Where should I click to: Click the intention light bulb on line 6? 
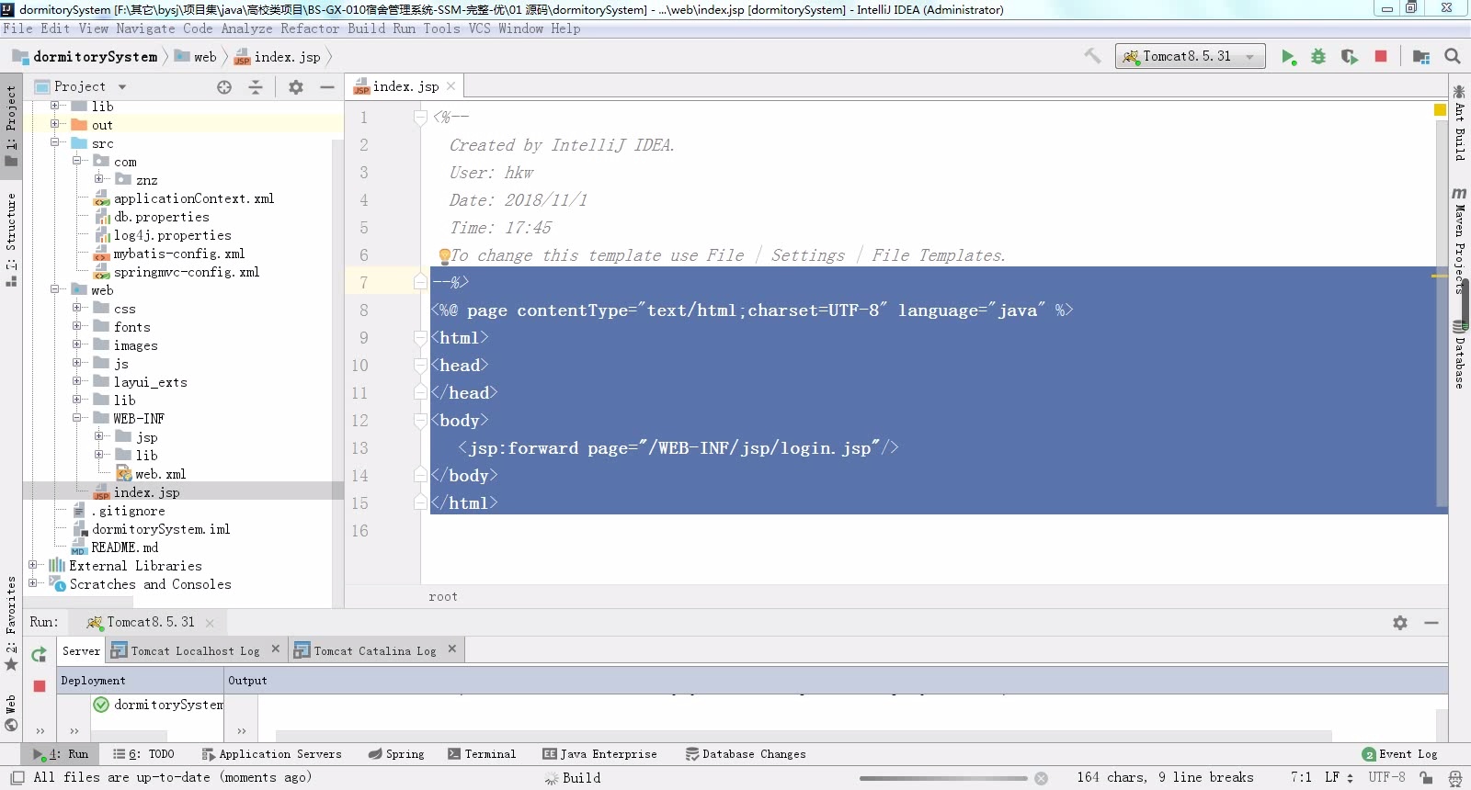click(444, 255)
